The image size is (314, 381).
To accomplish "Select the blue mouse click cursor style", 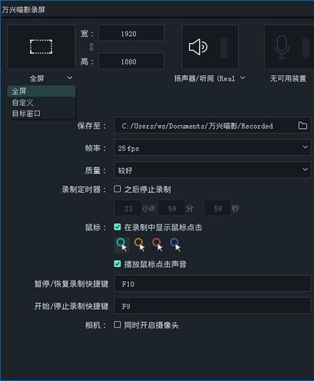I will [175, 244].
